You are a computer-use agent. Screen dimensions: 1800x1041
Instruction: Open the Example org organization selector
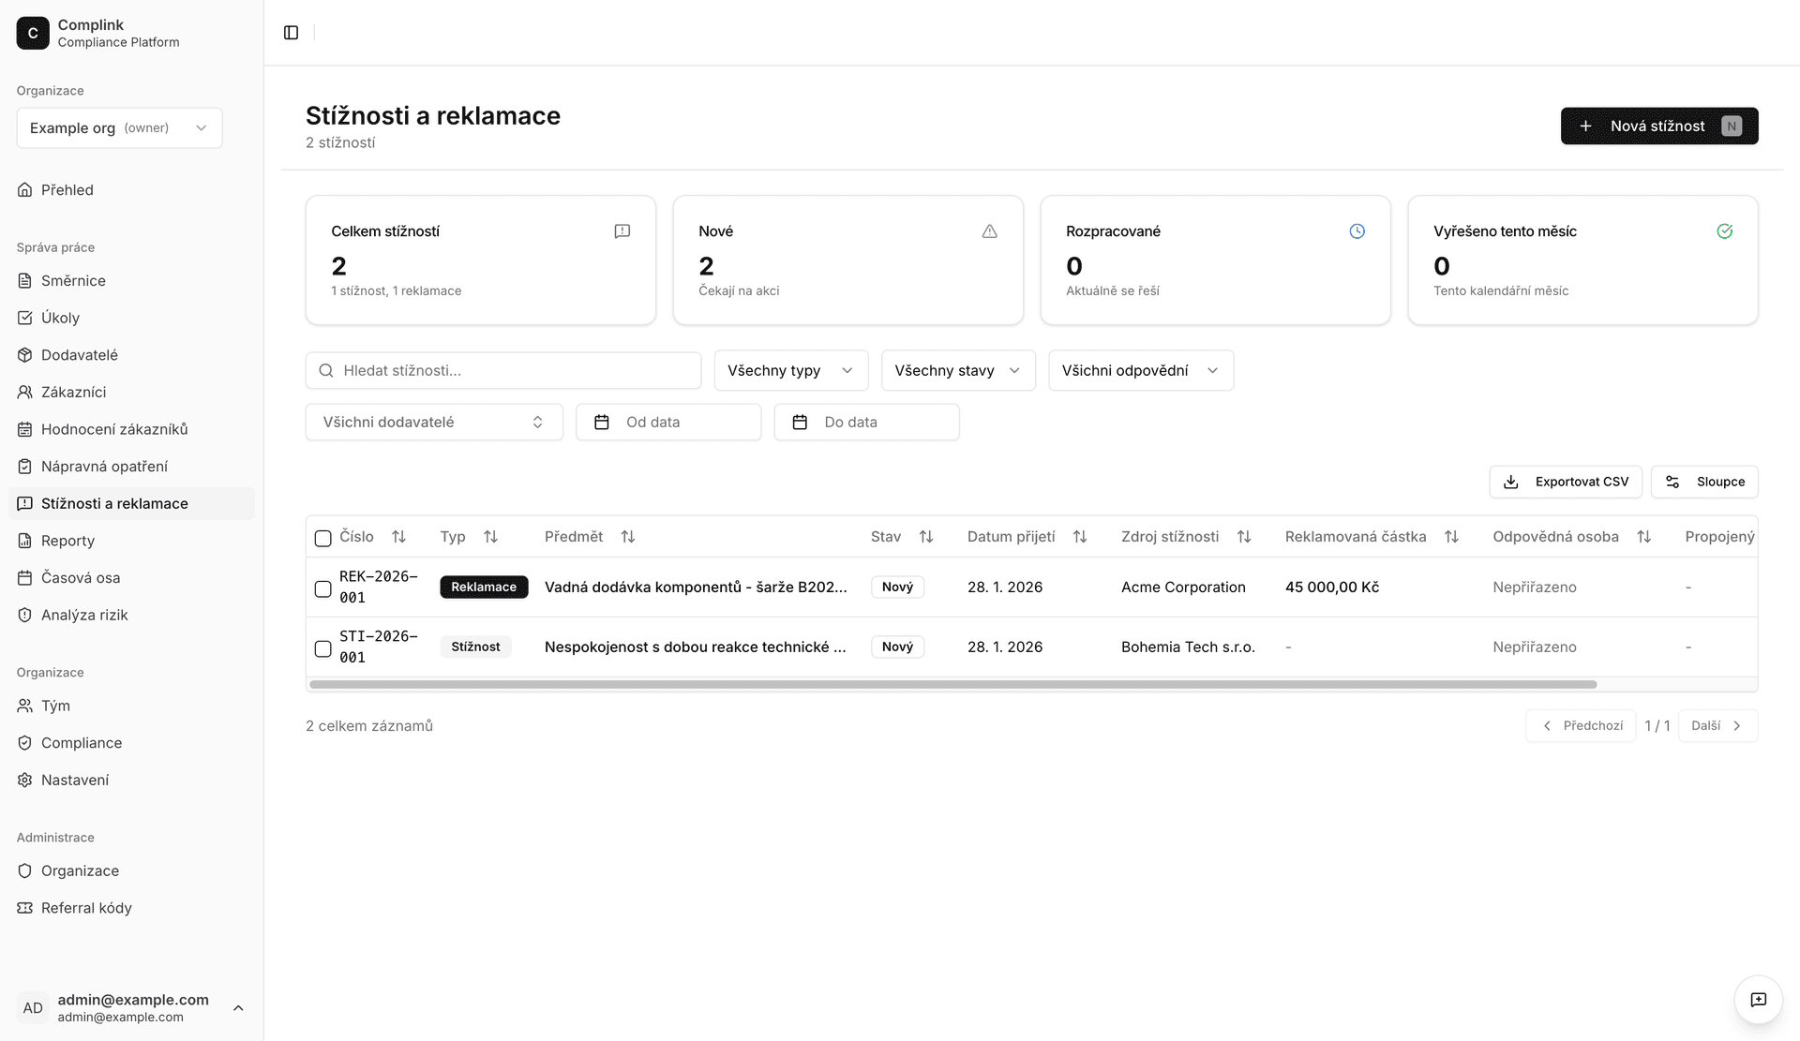[x=119, y=128]
